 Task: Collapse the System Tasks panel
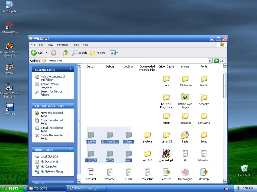pyautogui.click(x=71, y=69)
